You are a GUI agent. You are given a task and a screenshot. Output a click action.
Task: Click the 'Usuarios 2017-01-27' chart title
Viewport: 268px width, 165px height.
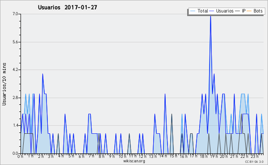point(67,7)
